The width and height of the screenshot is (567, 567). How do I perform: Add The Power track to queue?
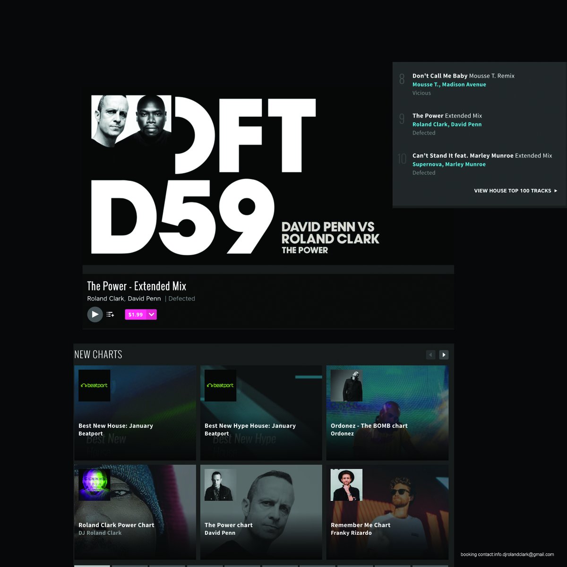[x=110, y=314]
